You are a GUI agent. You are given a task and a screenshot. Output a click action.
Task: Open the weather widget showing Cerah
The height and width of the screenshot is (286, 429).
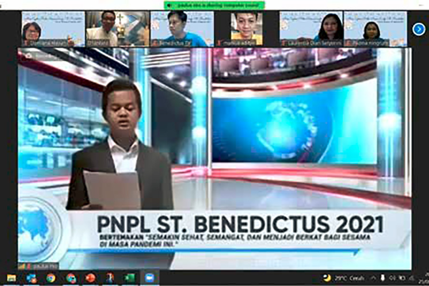pyautogui.click(x=342, y=278)
